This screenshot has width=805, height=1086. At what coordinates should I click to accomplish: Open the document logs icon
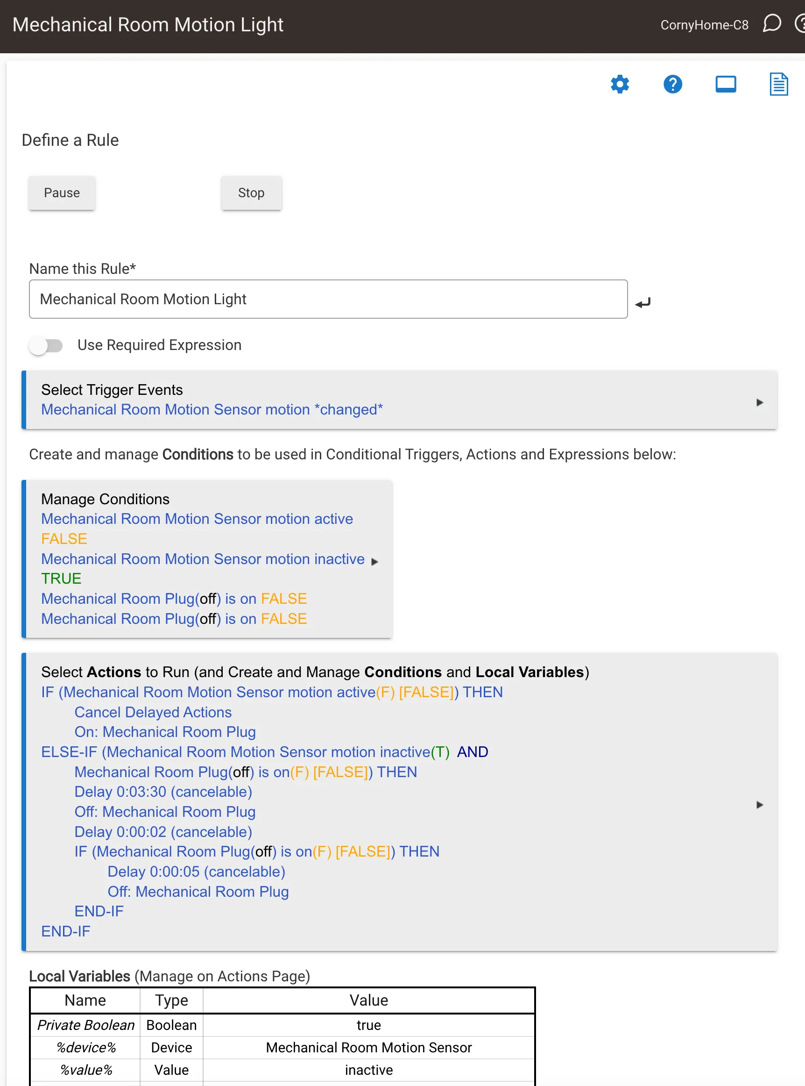[778, 85]
